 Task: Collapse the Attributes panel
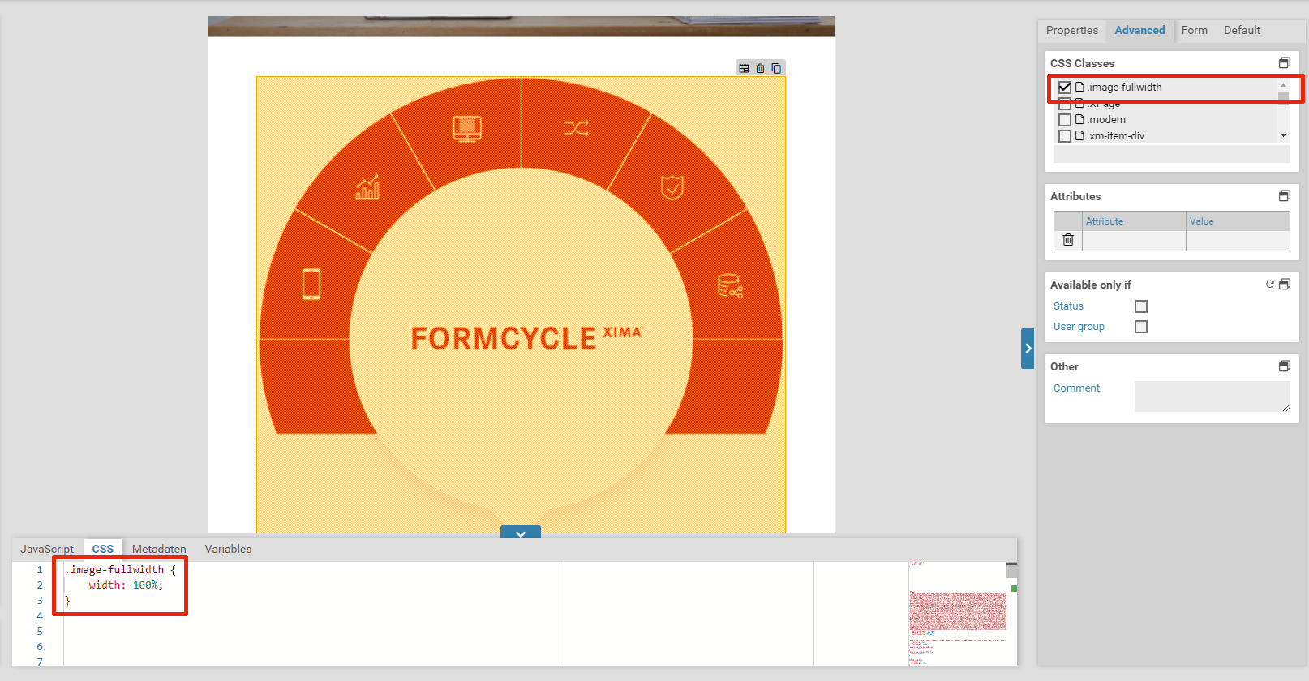[x=1284, y=196]
